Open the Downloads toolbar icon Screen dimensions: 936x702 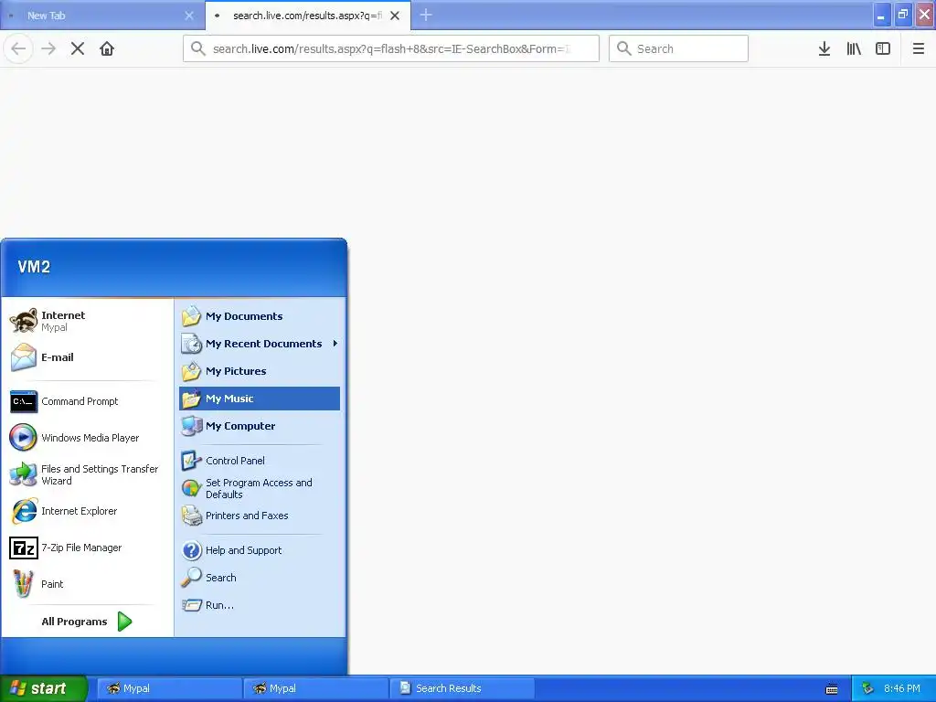point(824,48)
